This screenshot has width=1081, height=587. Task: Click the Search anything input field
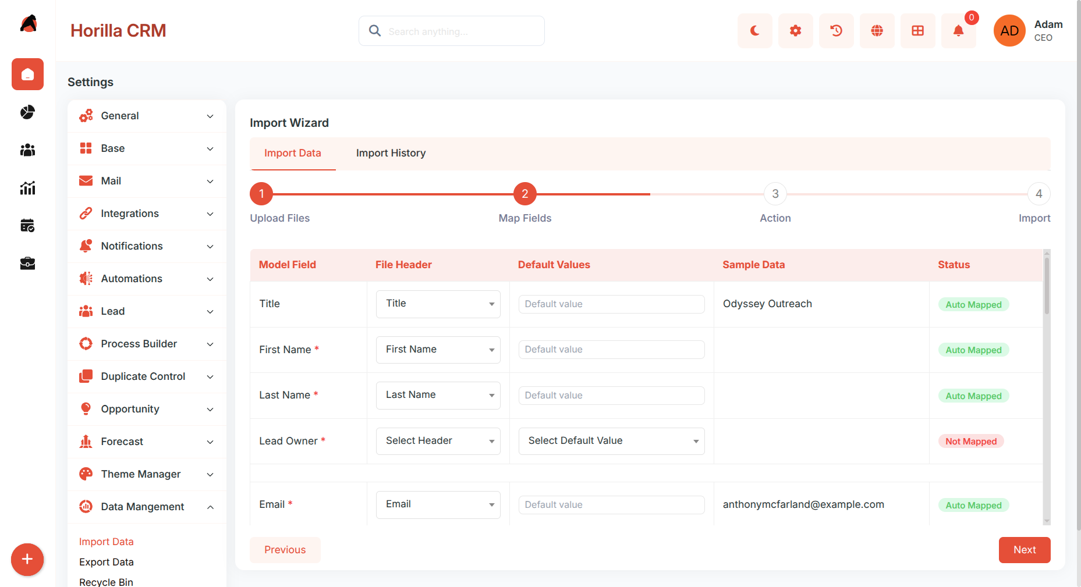click(x=452, y=31)
